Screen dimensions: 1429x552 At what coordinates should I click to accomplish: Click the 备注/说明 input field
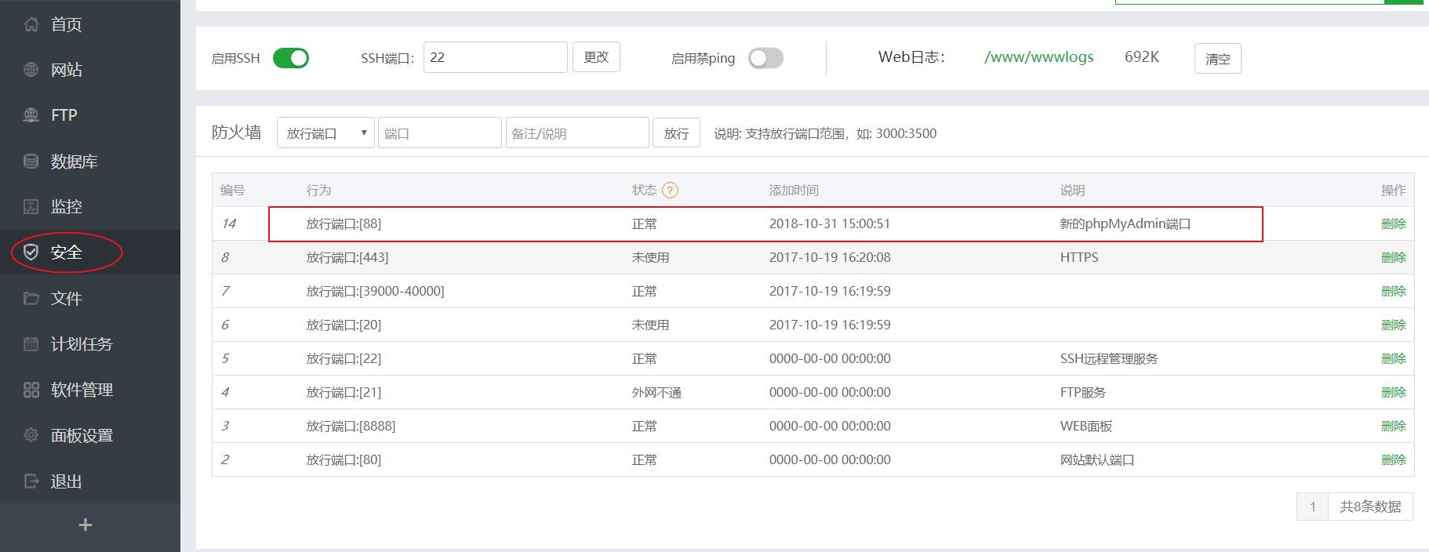577,133
